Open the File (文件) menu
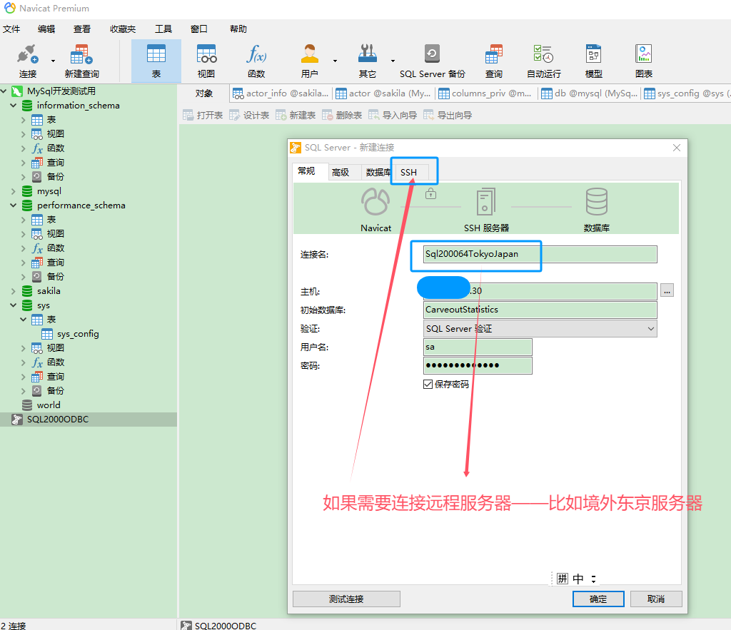This screenshot has height=630, width=731. point(11,29)
